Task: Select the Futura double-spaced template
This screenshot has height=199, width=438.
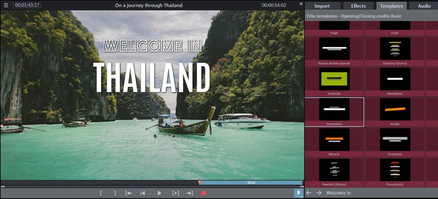Action: coord(334,51)
